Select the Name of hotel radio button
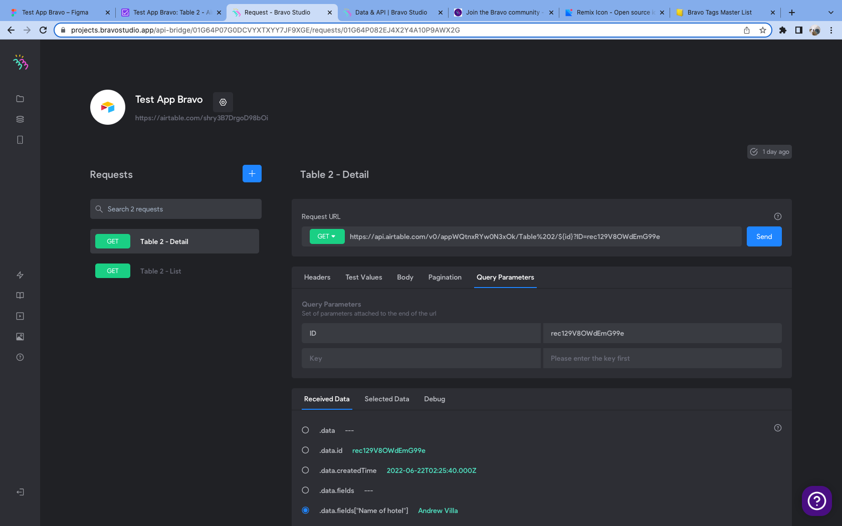 click(x=305, y=510)
